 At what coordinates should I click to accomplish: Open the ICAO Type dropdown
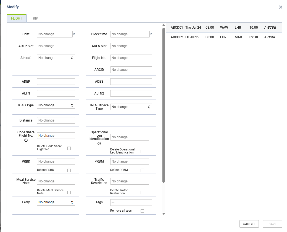pos(56,105)
